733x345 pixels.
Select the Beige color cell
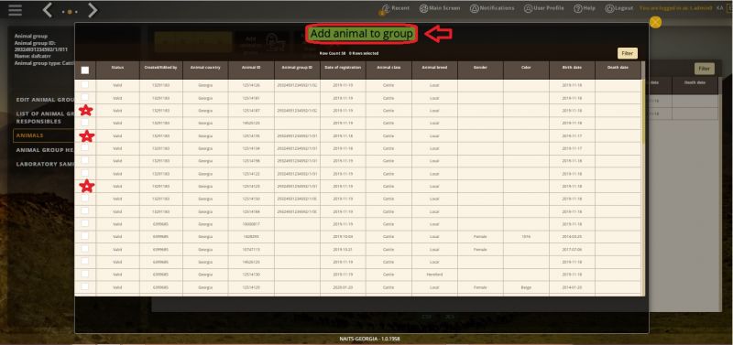(x=526, y=287)
